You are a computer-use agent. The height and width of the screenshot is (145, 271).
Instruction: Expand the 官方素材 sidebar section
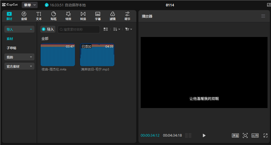pos(19,66)
